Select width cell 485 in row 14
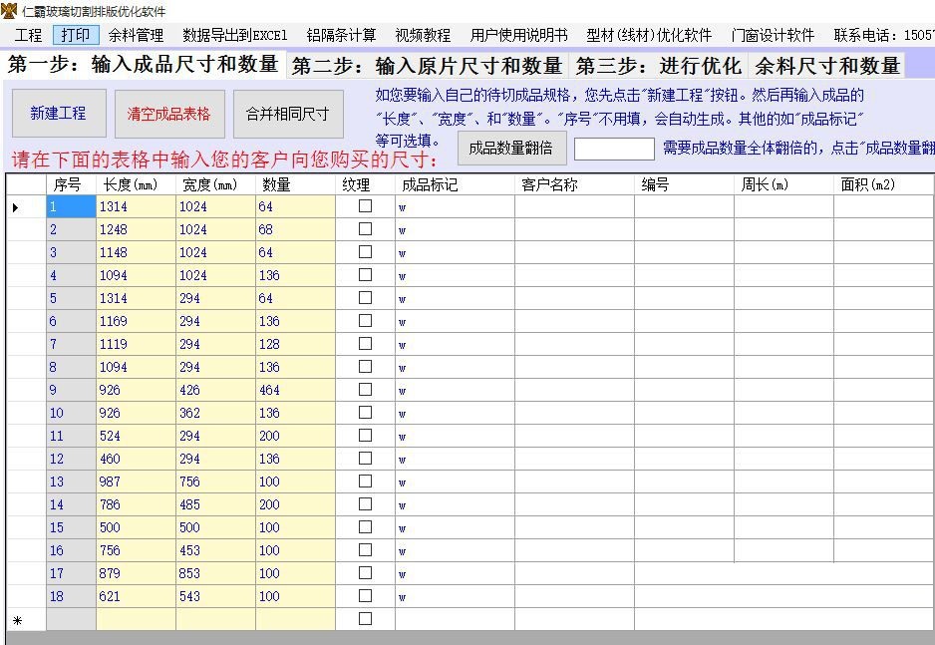The image size is (935, 645). tap(216, 504)
